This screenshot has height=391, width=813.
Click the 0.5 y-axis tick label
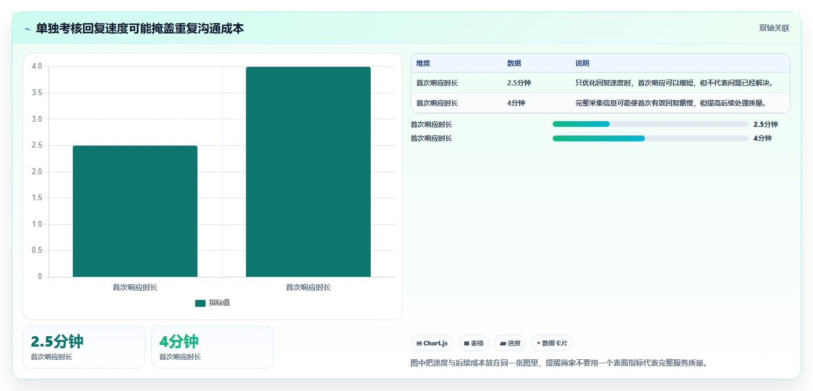coord(36,250)
